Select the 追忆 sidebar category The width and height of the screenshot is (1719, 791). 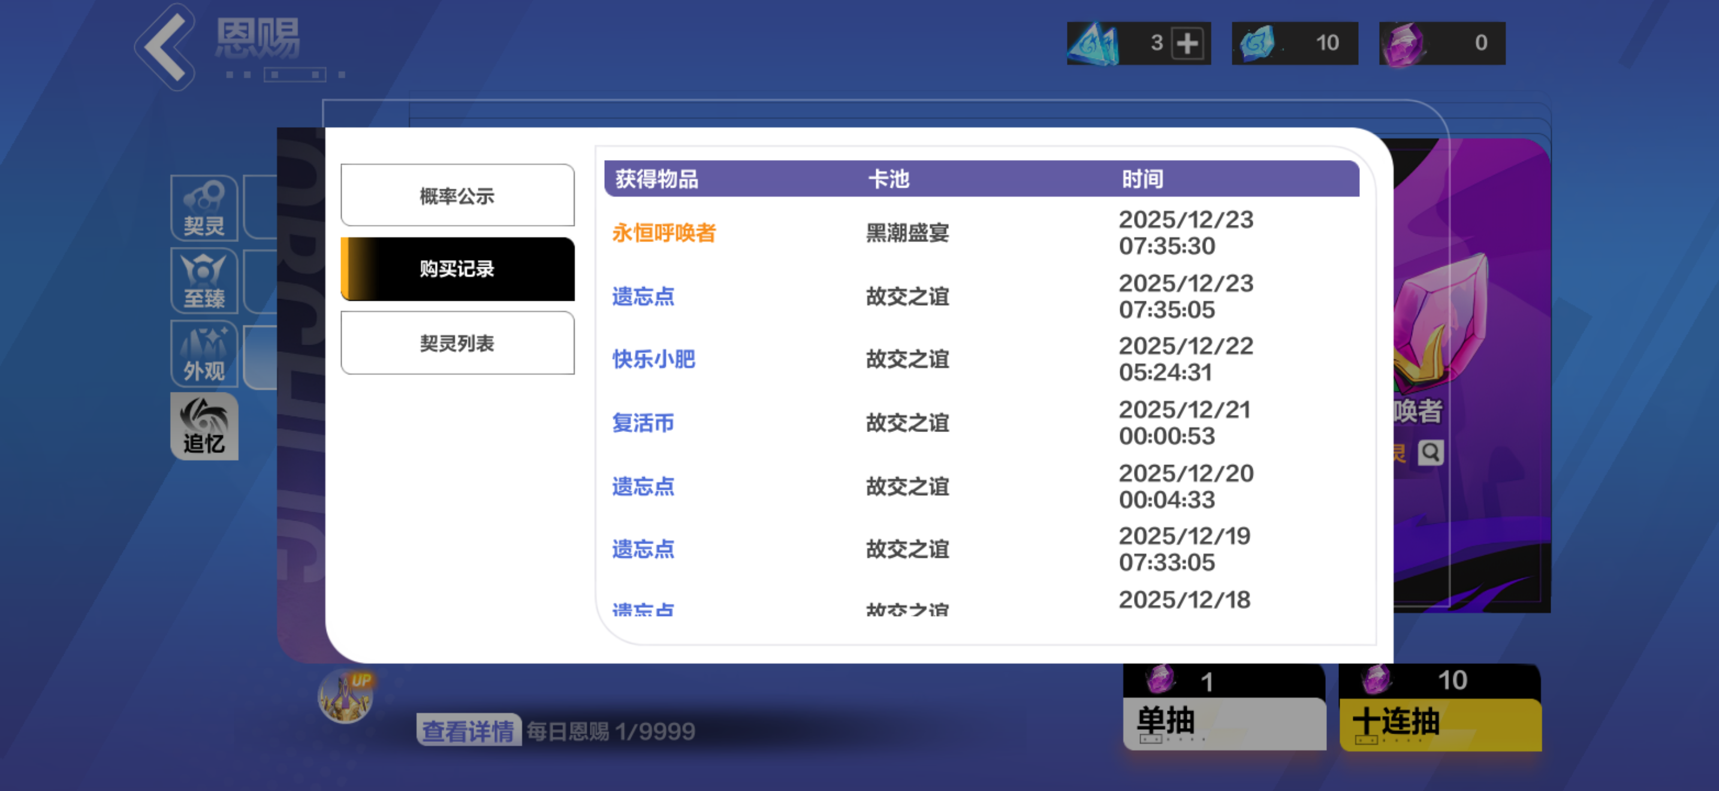pyautogui.click(x=204, y=425)
